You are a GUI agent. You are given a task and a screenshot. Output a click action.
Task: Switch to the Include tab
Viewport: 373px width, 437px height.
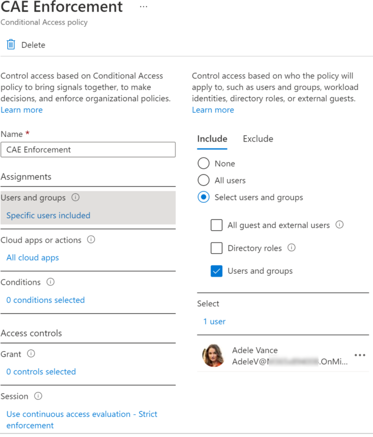pos(212,139)
